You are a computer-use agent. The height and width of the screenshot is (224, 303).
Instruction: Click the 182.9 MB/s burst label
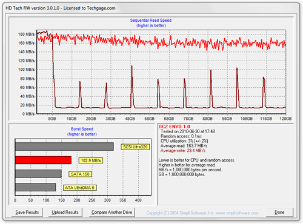pyautogui.click(x=91, y=160)
